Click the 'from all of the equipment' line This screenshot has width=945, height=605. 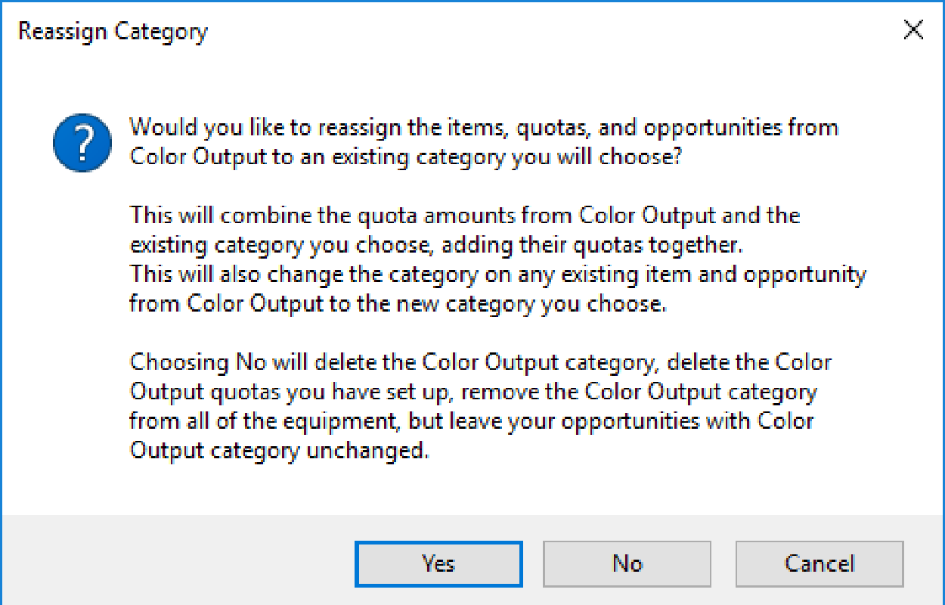(471, 421)
